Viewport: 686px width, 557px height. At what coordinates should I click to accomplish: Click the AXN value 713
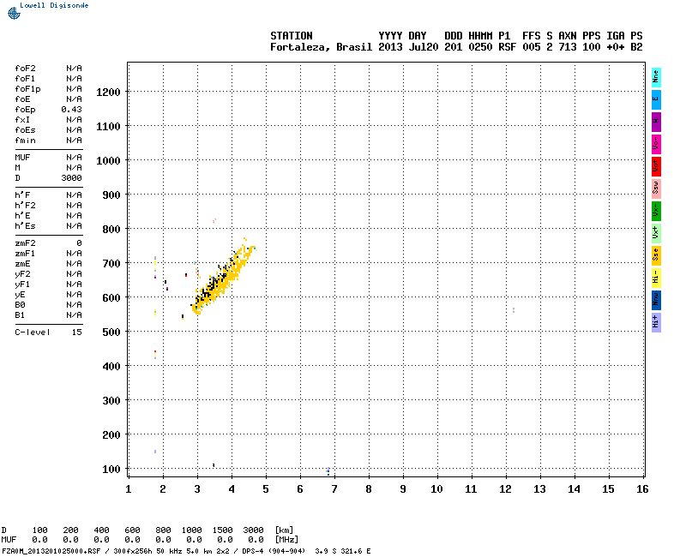coord(568,47)
